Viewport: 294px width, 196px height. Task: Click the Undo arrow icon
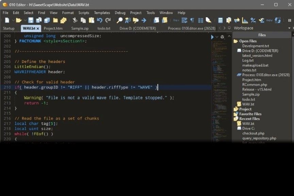click(100, 20)
